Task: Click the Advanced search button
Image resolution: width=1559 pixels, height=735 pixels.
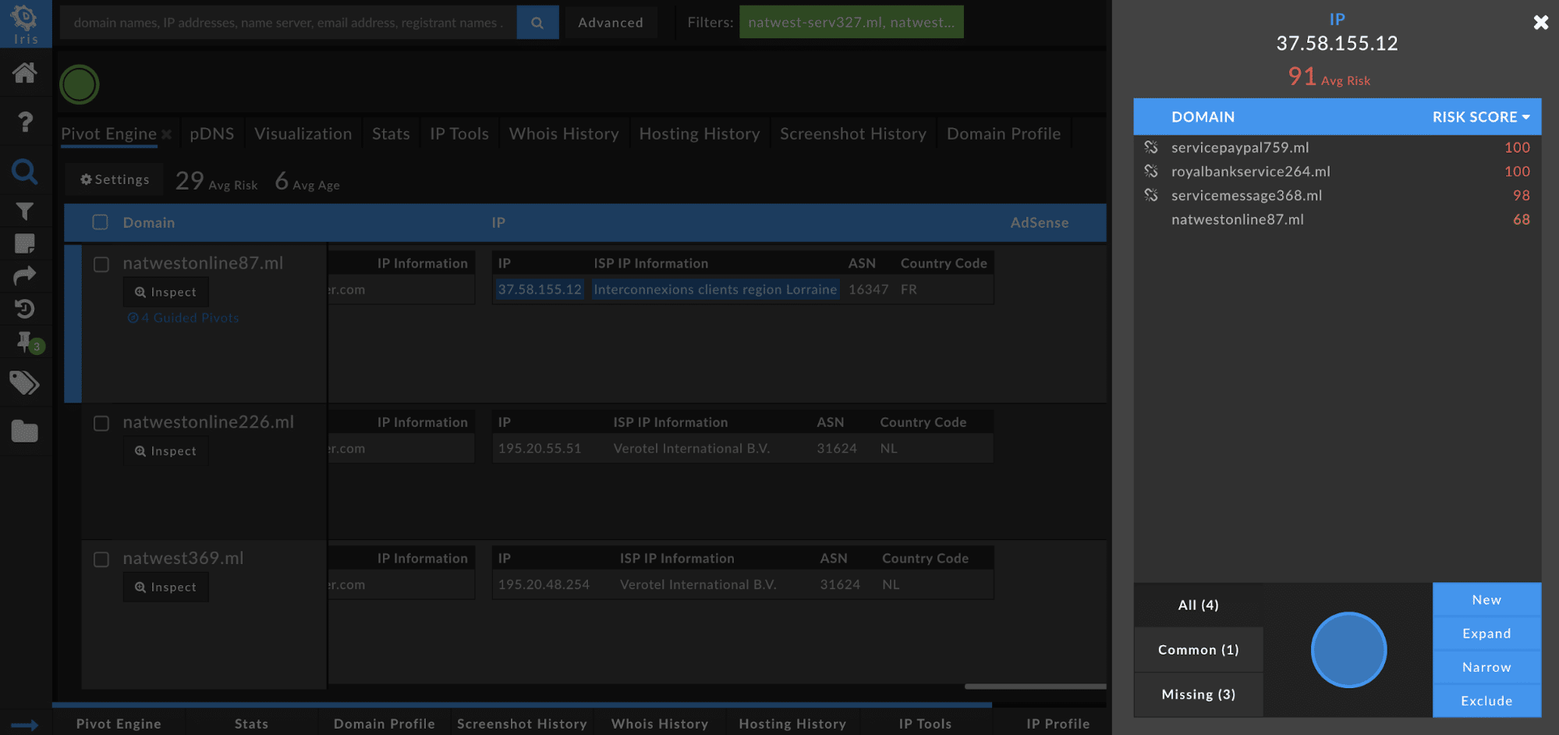Action: (611, 23)
